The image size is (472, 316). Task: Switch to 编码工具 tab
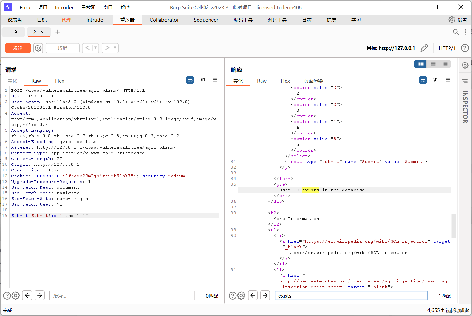pyautogui.click(x=243, y=20)
